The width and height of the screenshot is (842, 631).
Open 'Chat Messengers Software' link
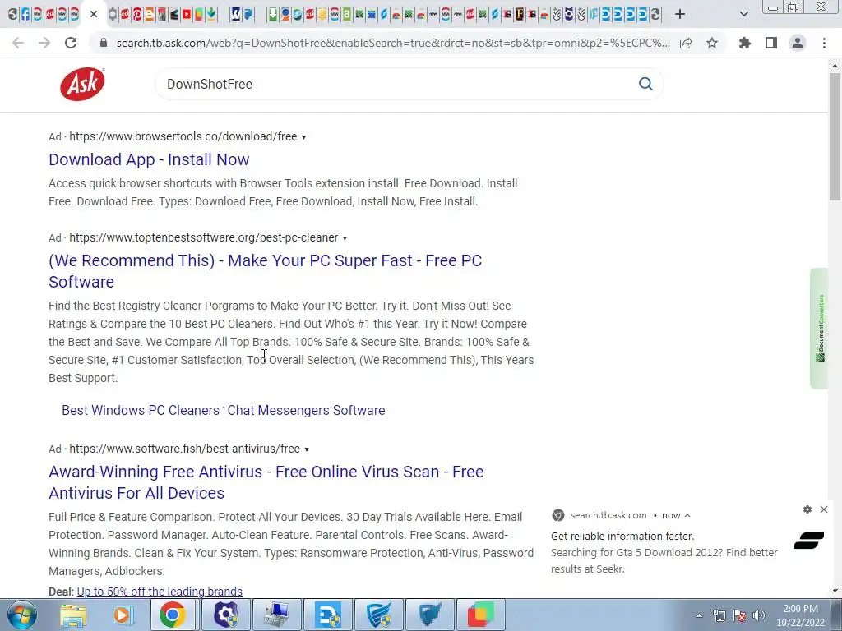tap(306, 411)
